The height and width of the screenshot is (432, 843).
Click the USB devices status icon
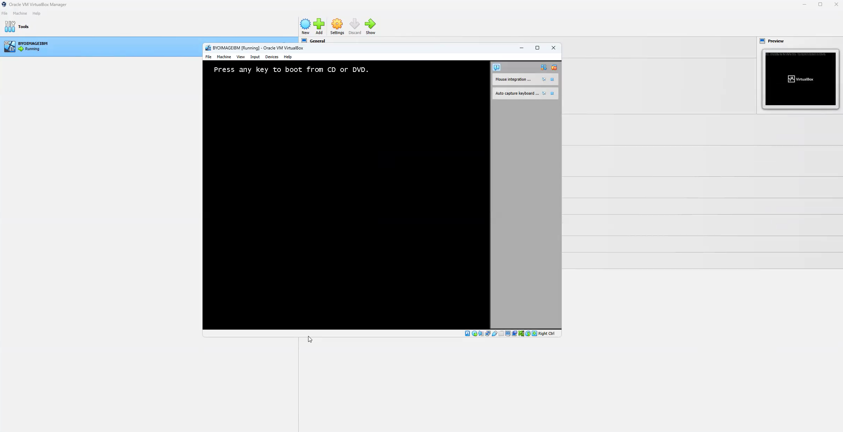pyautogui.click(x=494, y=333)
